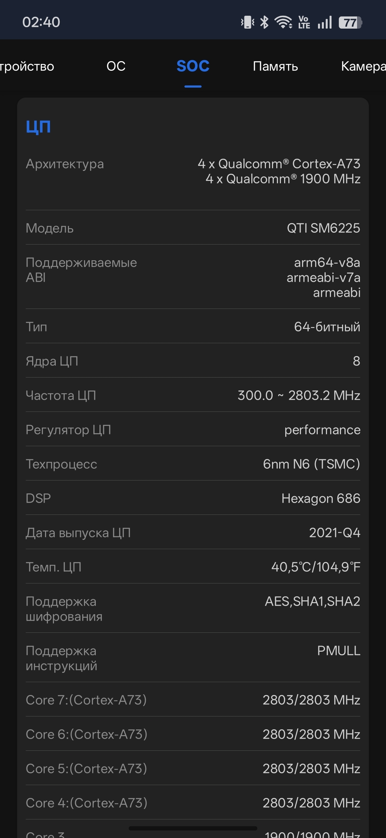The height and width of the screenshot is (838, 386).
Task: Tap the Bluetooth status icon
Action: coord(264,22)
